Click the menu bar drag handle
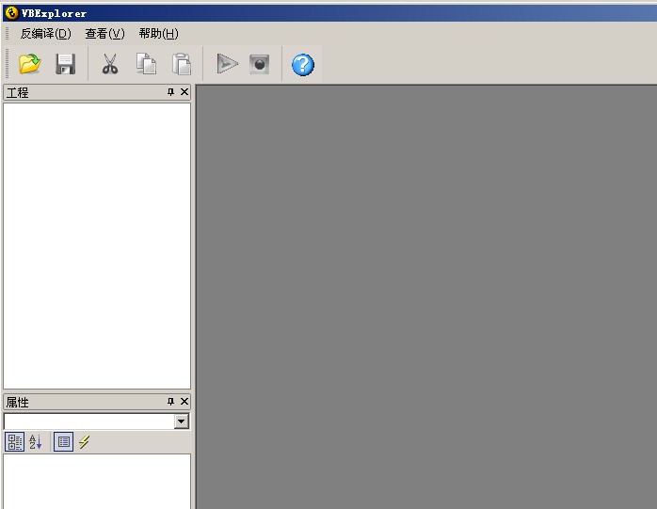Viewport: 657px width, 509px height. [7, 34]
